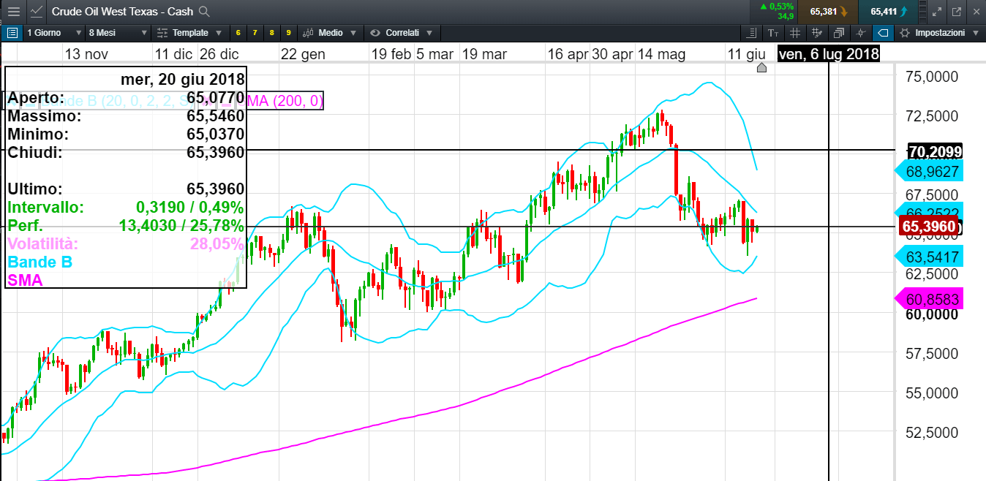986x481 pixels.
Task: Open the Correlati dropdown
Action: coord(402,33)
